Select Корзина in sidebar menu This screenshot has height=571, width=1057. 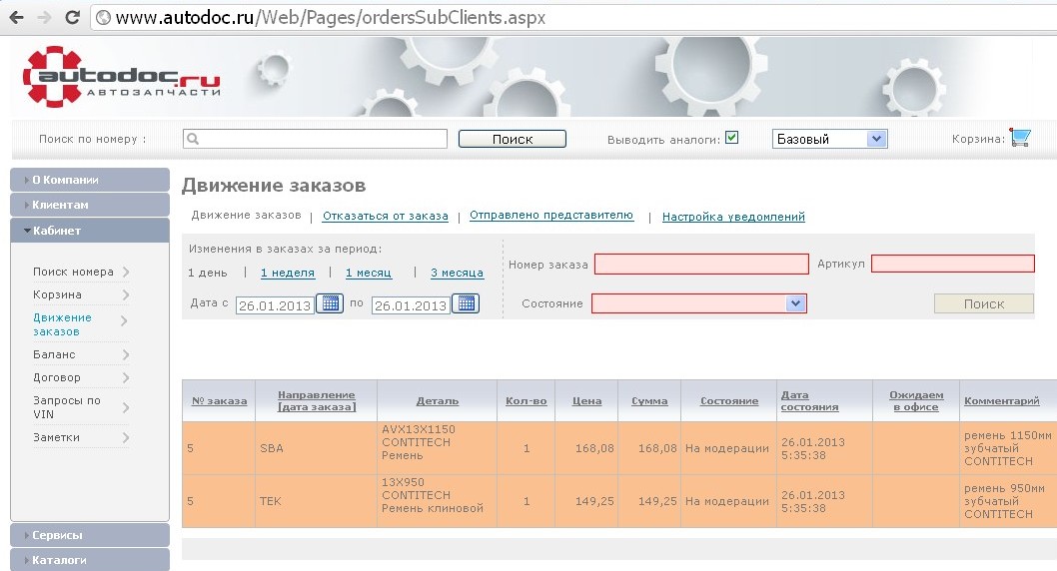tap(57, 294)
